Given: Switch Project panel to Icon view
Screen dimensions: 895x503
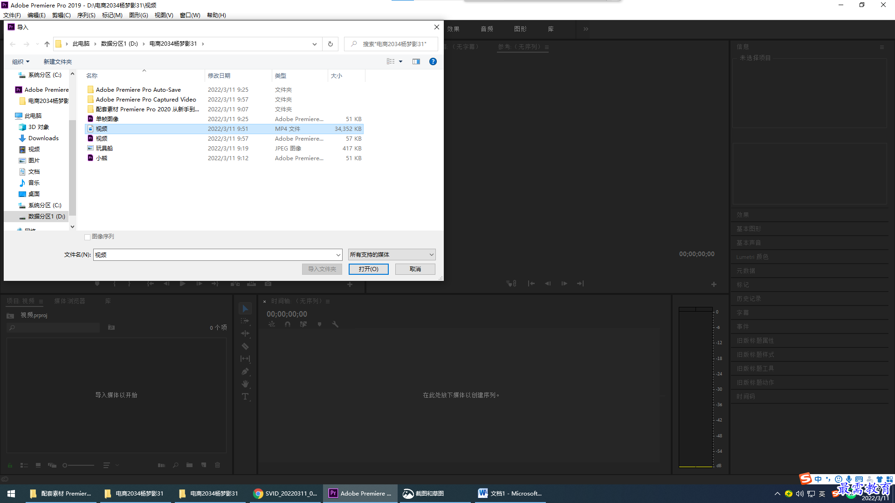Looking at the screenshot, I should pyautogui.click(x=38, y=465).
